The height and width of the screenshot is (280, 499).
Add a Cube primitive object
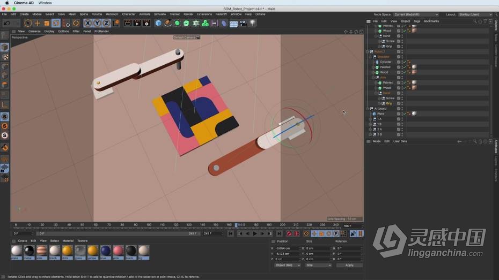[158, 23]
